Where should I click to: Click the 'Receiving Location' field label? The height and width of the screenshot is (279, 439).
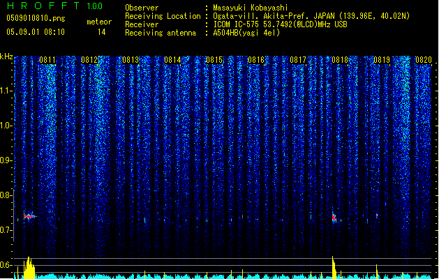163,16
